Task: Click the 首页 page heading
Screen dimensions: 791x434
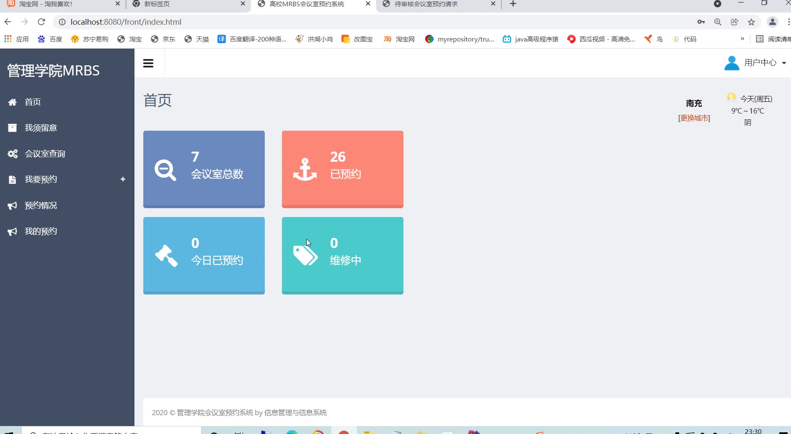Action: pos(158,101)
